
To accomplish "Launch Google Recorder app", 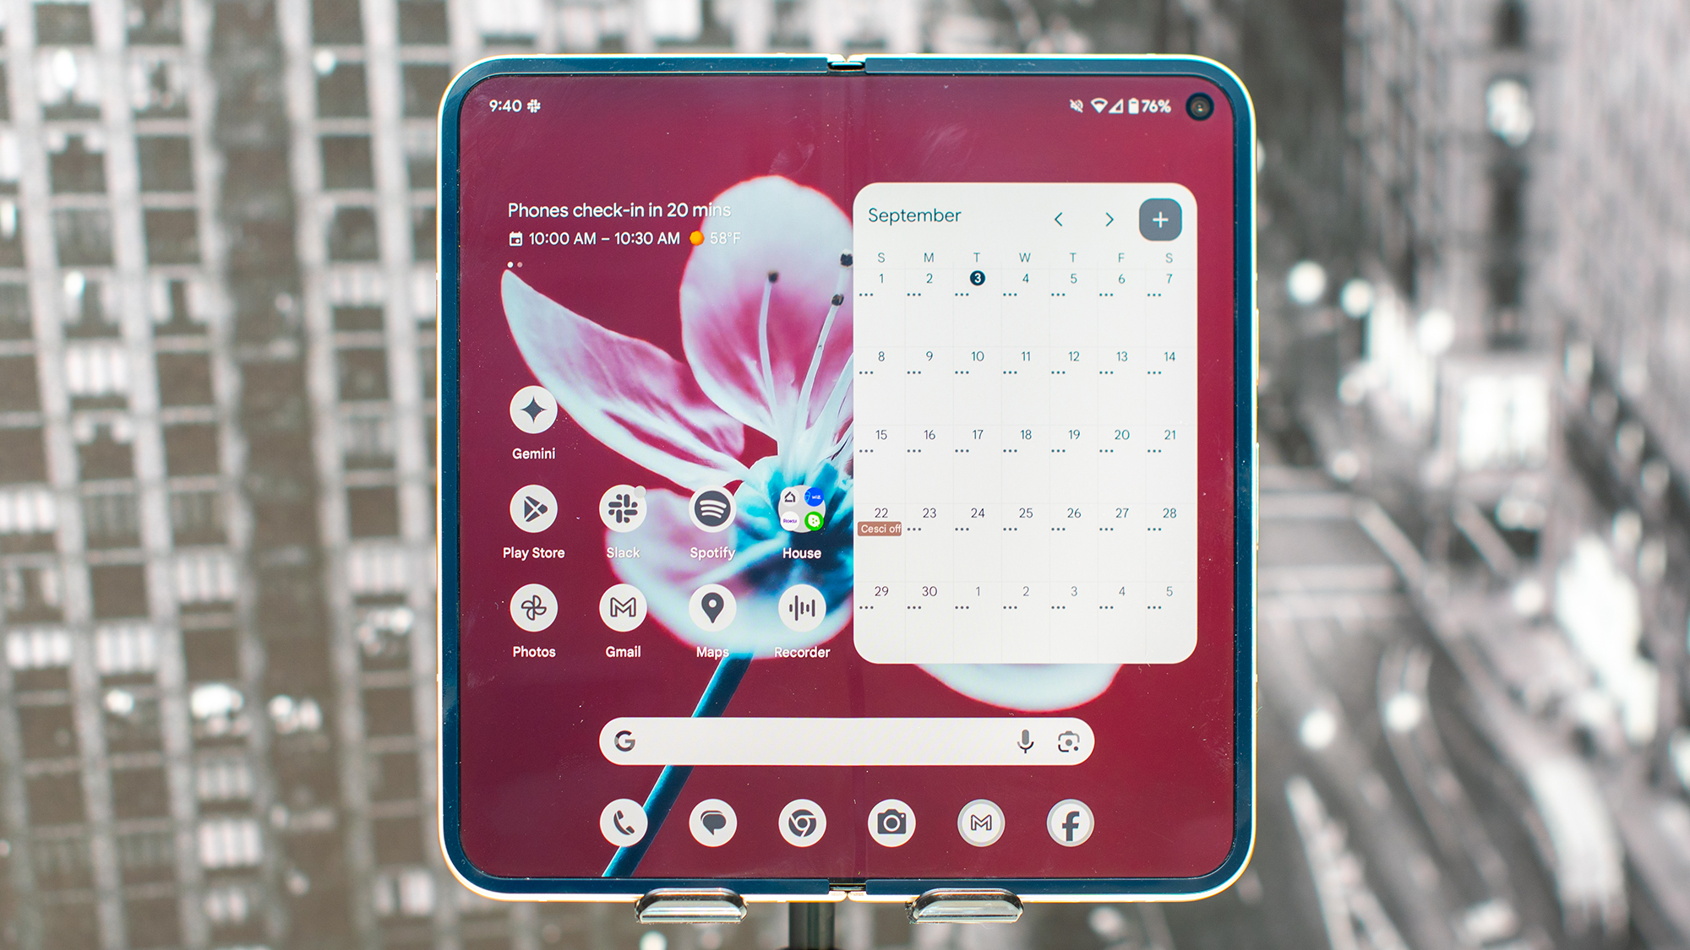I will [802, 615].
